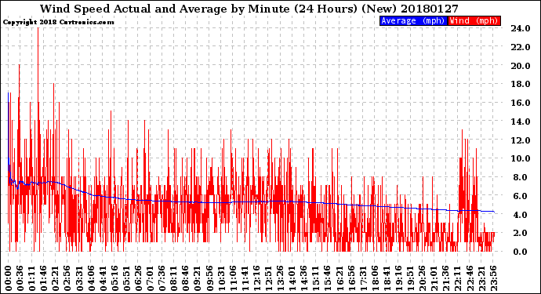Click the 04:41 time axis label
Screen dimensions: 541x294
click(x=103, y=278)
